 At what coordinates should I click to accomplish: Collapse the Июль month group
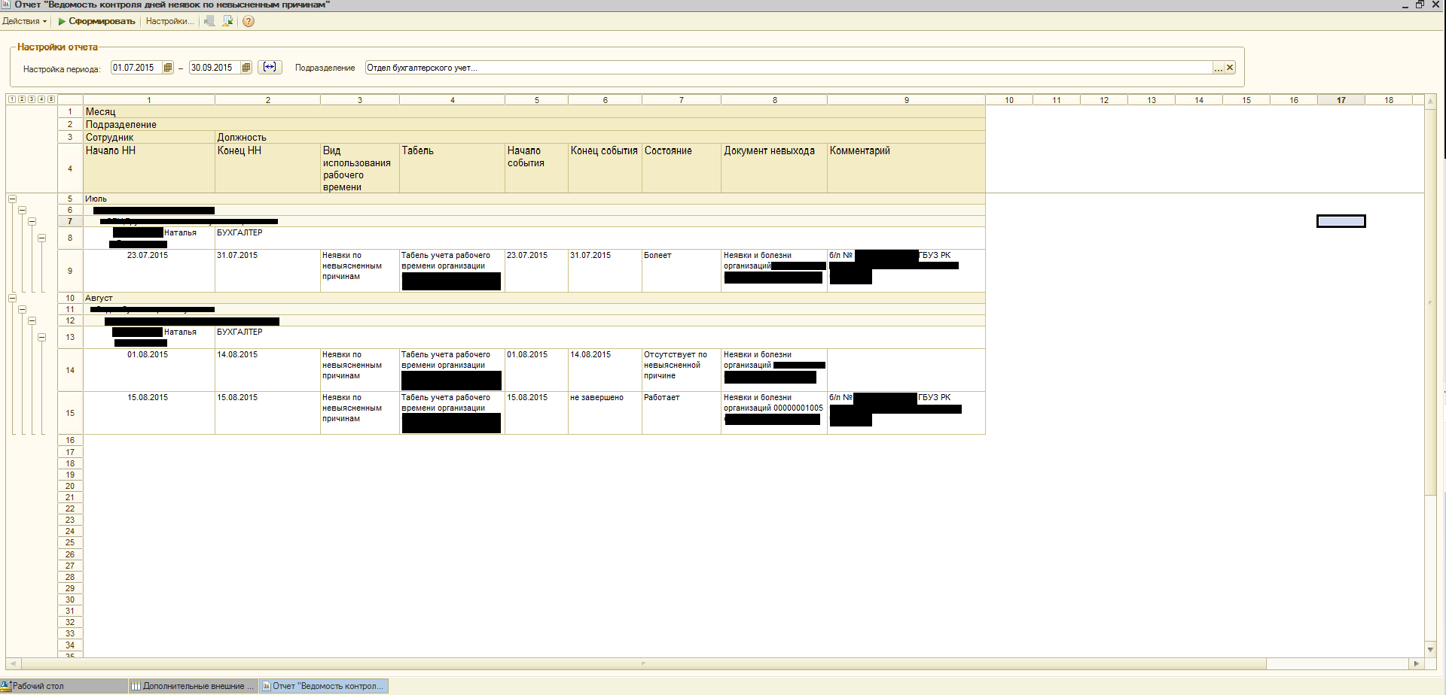tap(12, 199)
